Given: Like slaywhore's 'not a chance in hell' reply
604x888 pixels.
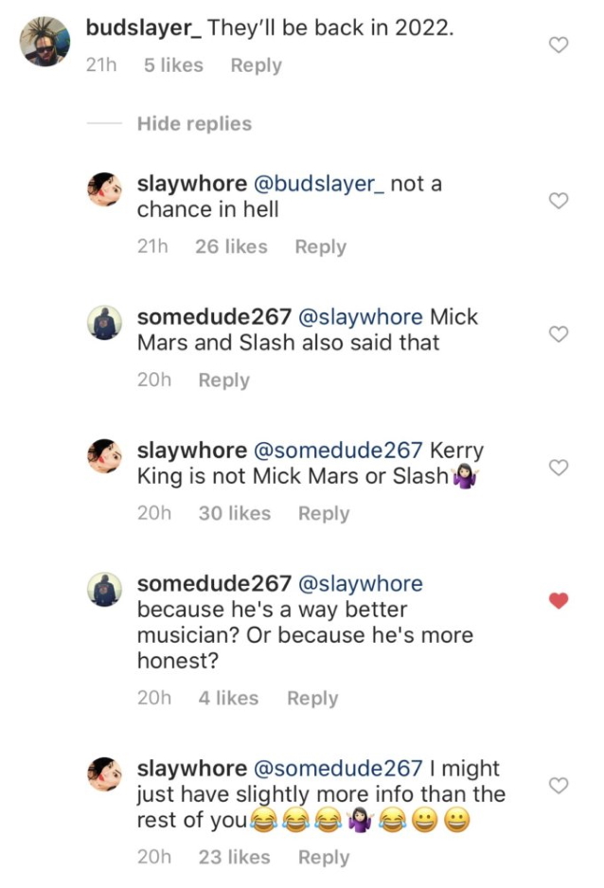Looking at the screenshot, I should point(559,201).
